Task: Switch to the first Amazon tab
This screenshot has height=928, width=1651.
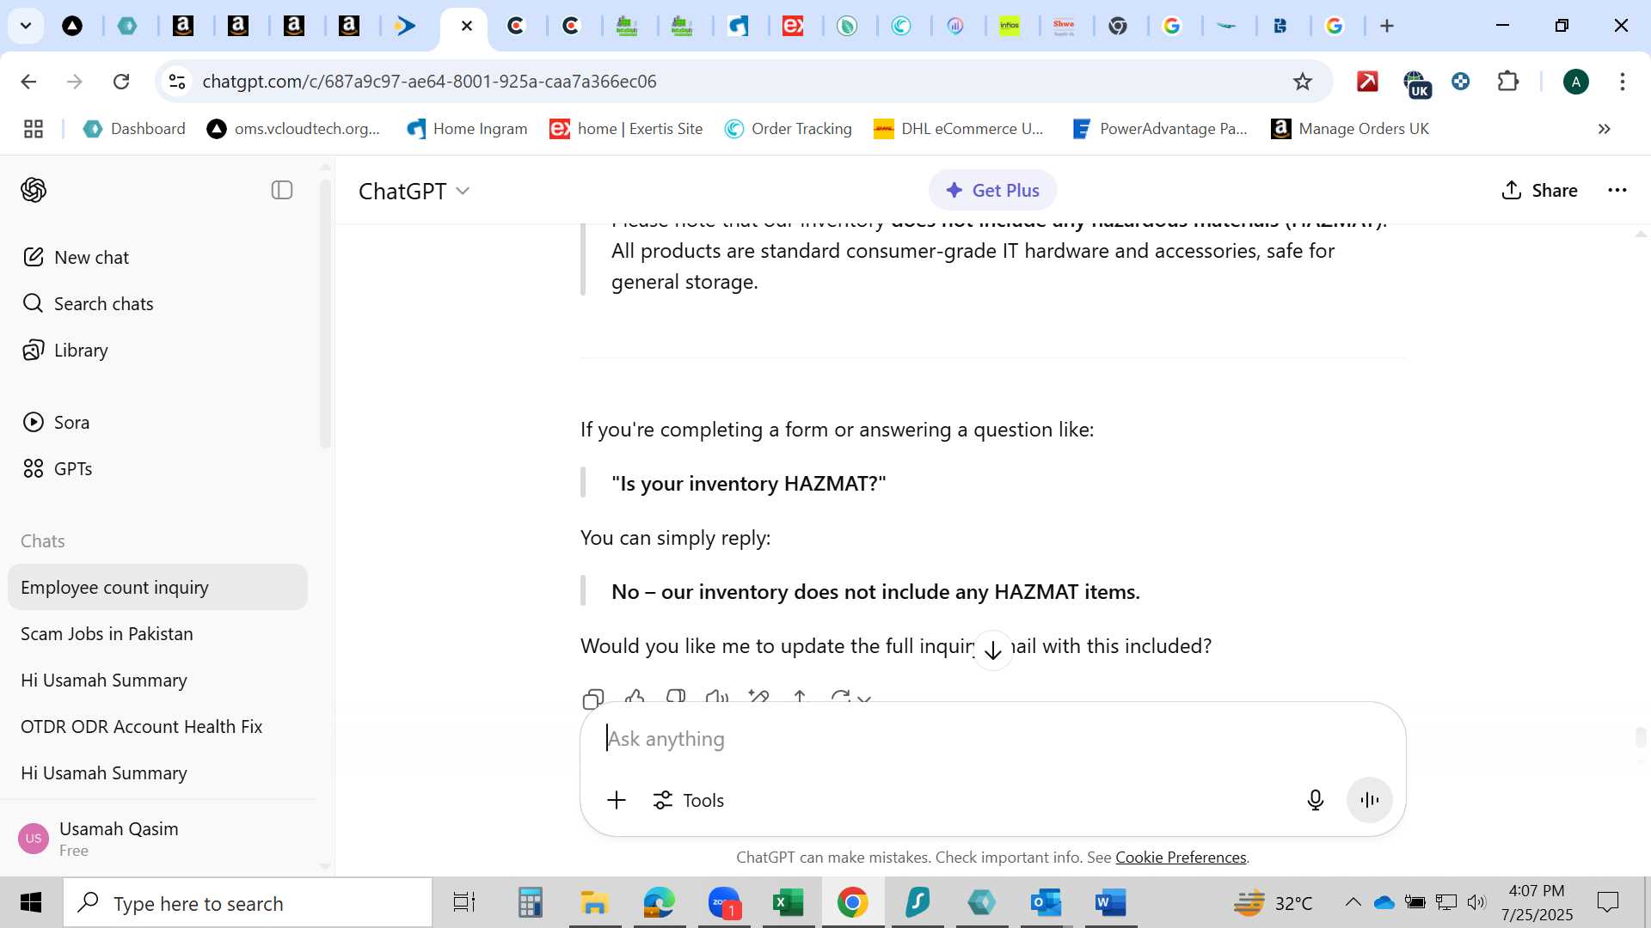Action: point(183,26)
